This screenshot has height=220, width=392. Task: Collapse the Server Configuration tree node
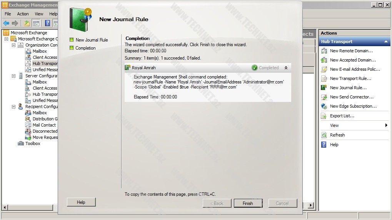click(13, 76)
